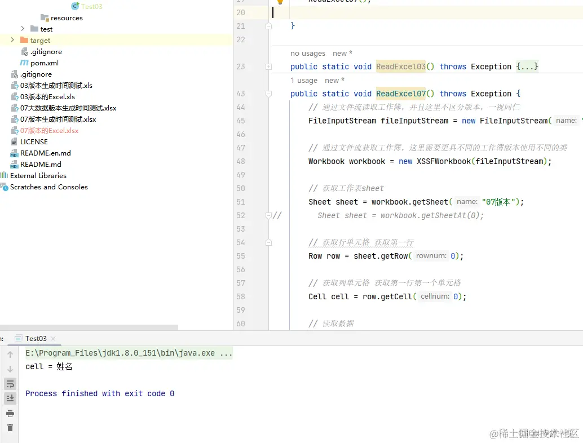Image resolution: width=583 pixels, height=443 pixels.
Task: Open pom.xml Maven file
Action: [44, 63]
